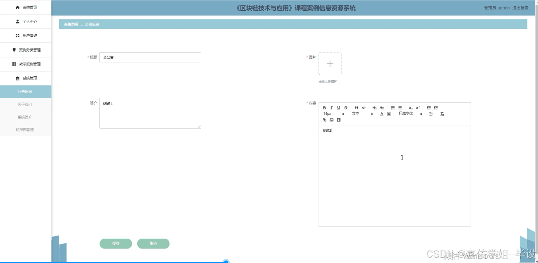
Task: Expand 案例分类管理 in the sidebar
Action: coord(26,50)
